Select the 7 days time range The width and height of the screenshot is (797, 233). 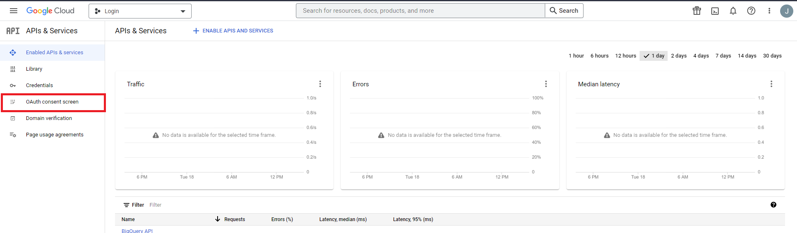[723, 56]
